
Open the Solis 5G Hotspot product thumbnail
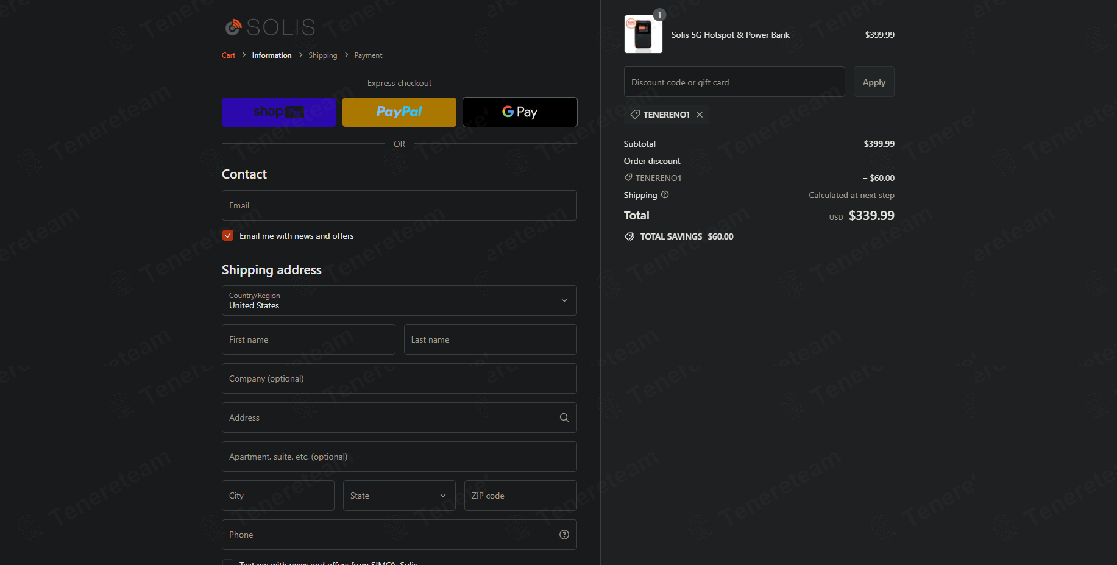(644, 34)
